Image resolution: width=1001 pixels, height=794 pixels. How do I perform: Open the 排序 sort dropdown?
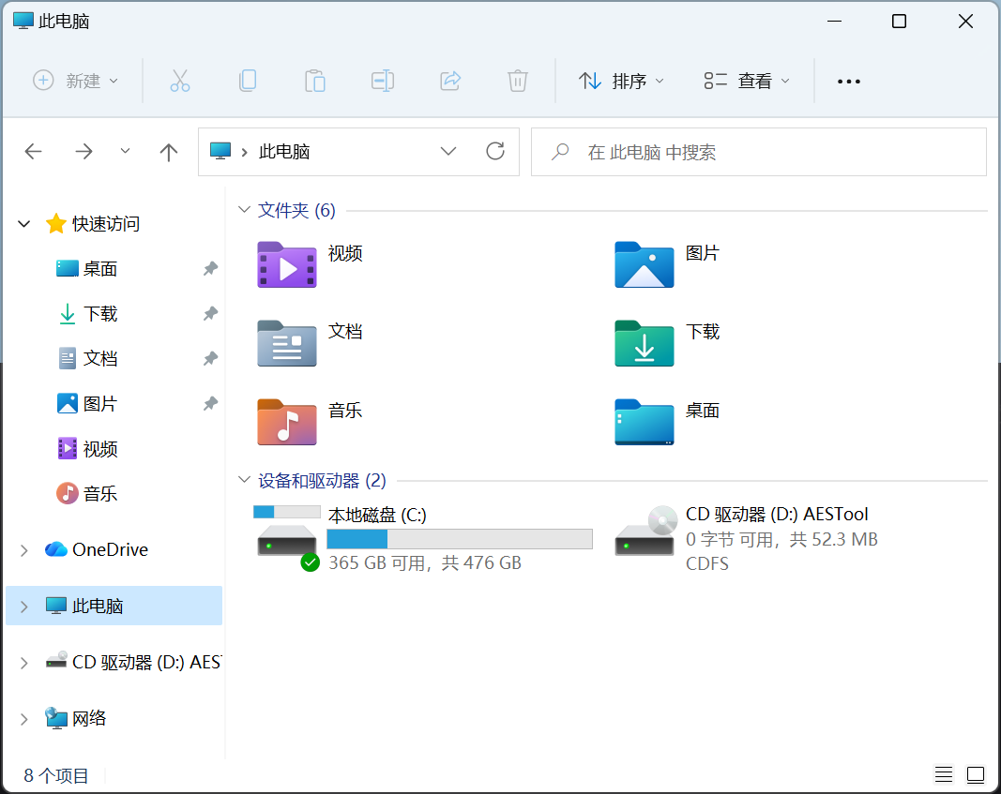tap(620, 81)
